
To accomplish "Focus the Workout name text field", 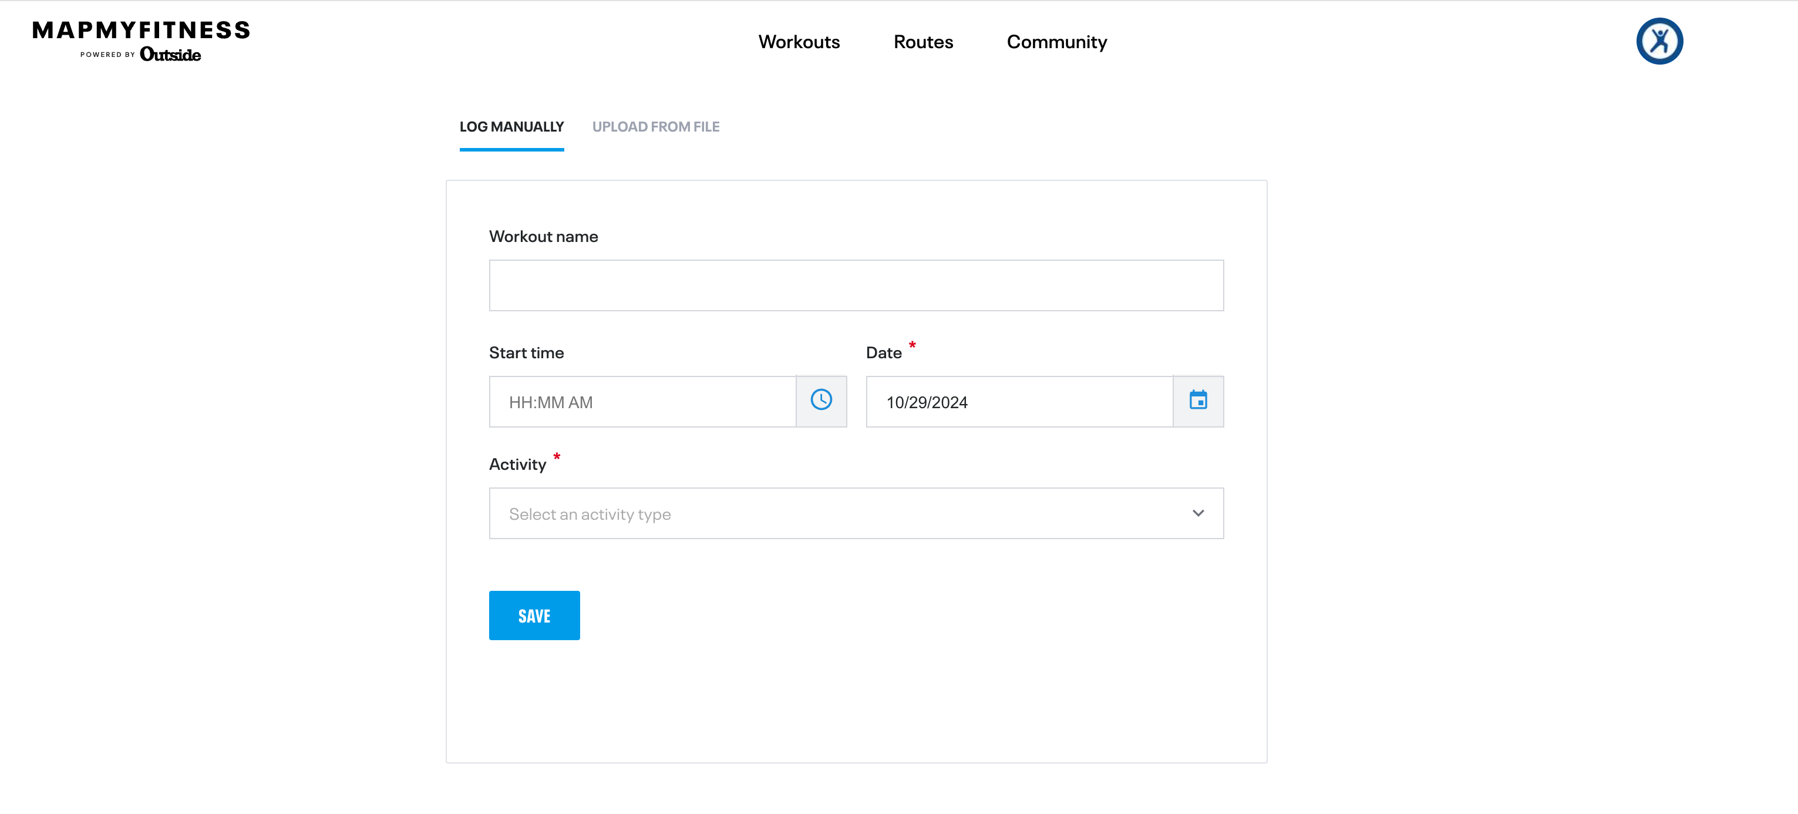I will 856,285.
